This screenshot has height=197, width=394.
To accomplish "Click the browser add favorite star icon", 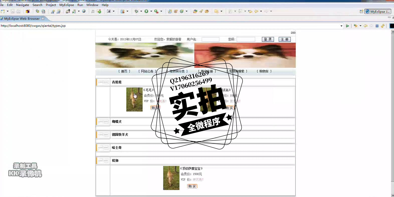I will [356, 26].
